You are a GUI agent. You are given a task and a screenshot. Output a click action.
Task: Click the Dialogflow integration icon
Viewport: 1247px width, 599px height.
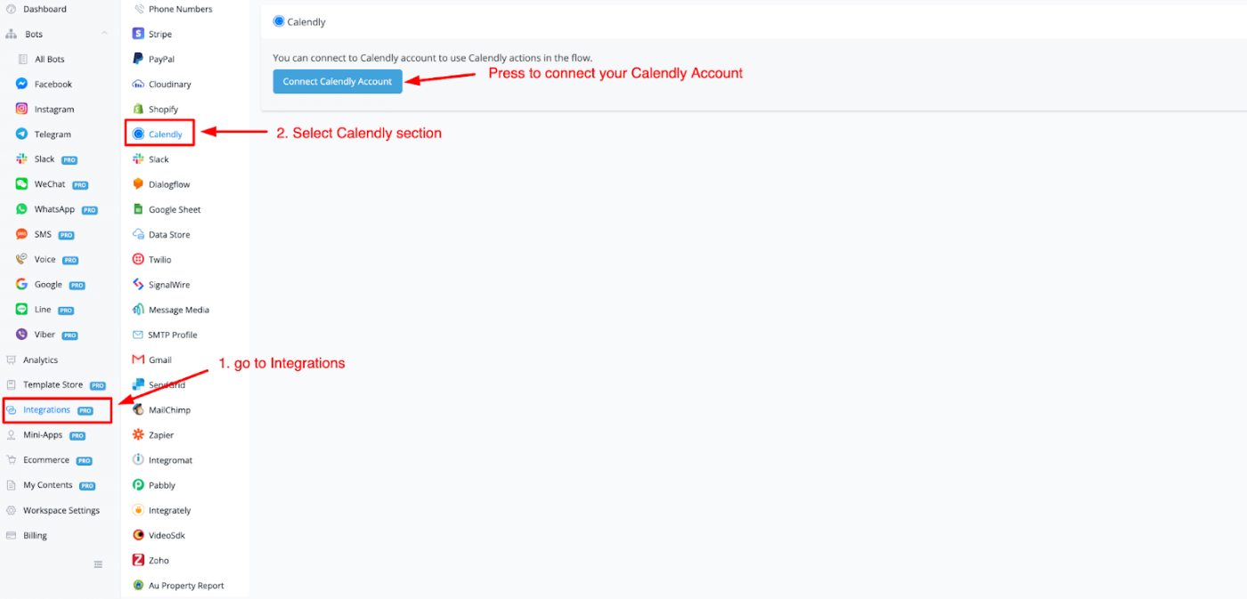point(138,184)
